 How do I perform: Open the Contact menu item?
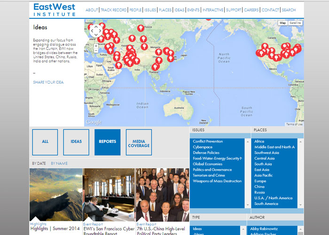[x=270, y=10]
